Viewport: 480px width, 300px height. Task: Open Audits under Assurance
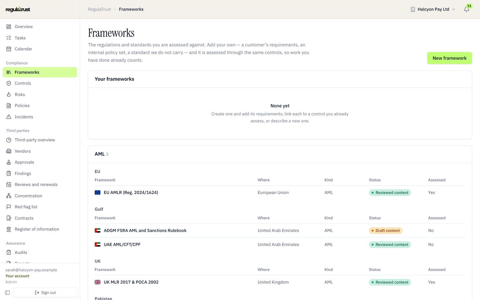[x=40, y=253]
